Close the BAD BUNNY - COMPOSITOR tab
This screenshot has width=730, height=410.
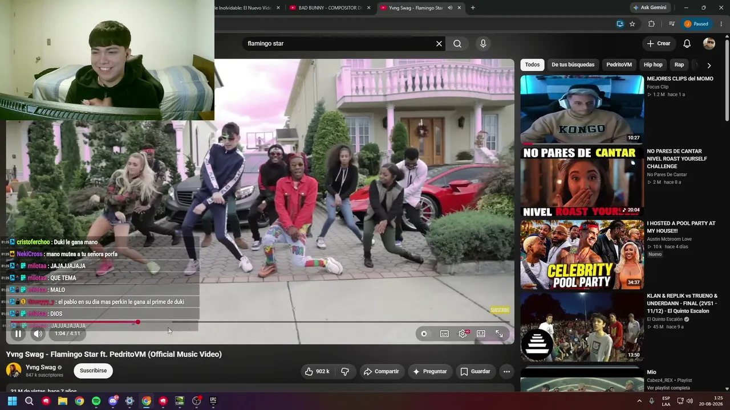(368, 8)
